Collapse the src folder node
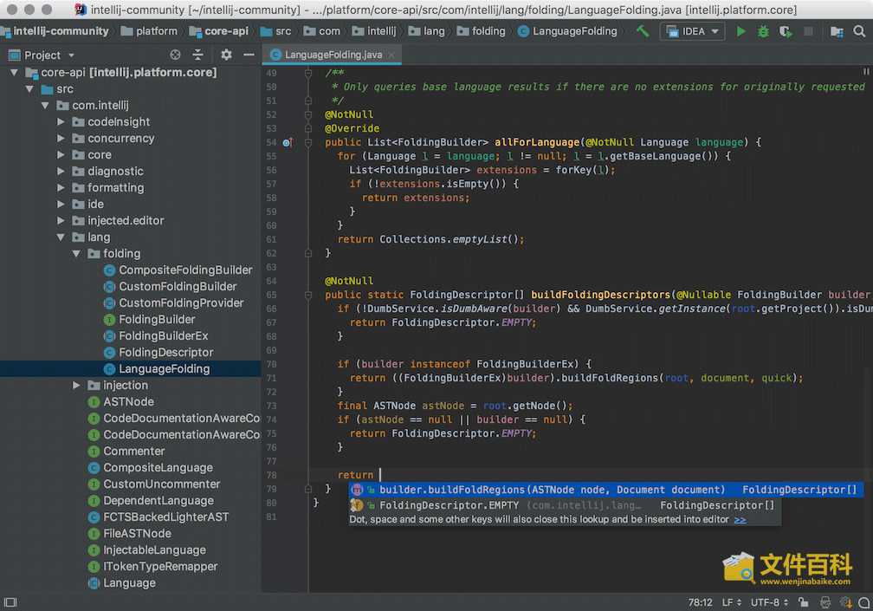873x611 pixels. (x=30, y=89)
